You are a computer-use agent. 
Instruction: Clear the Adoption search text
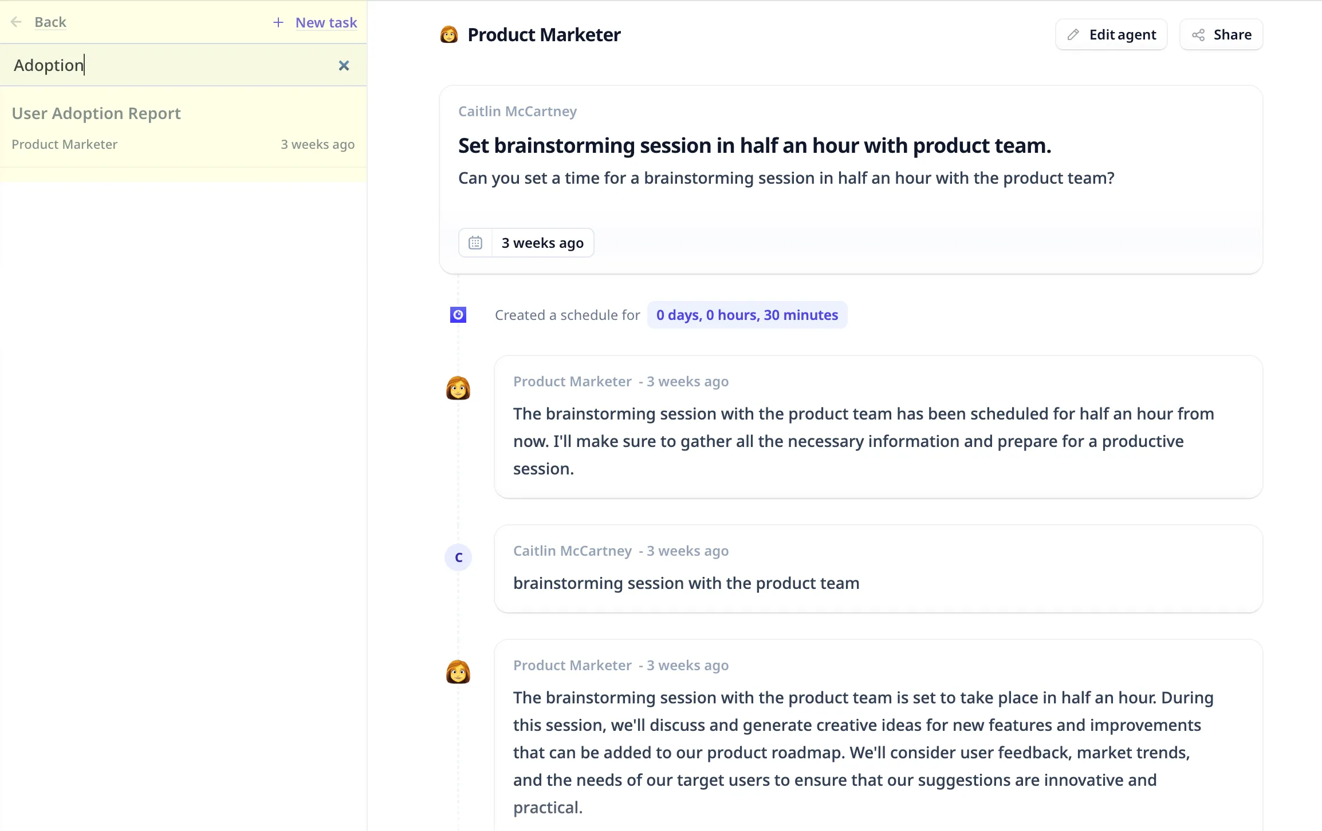pyautogui.click(x=344, y=66)
